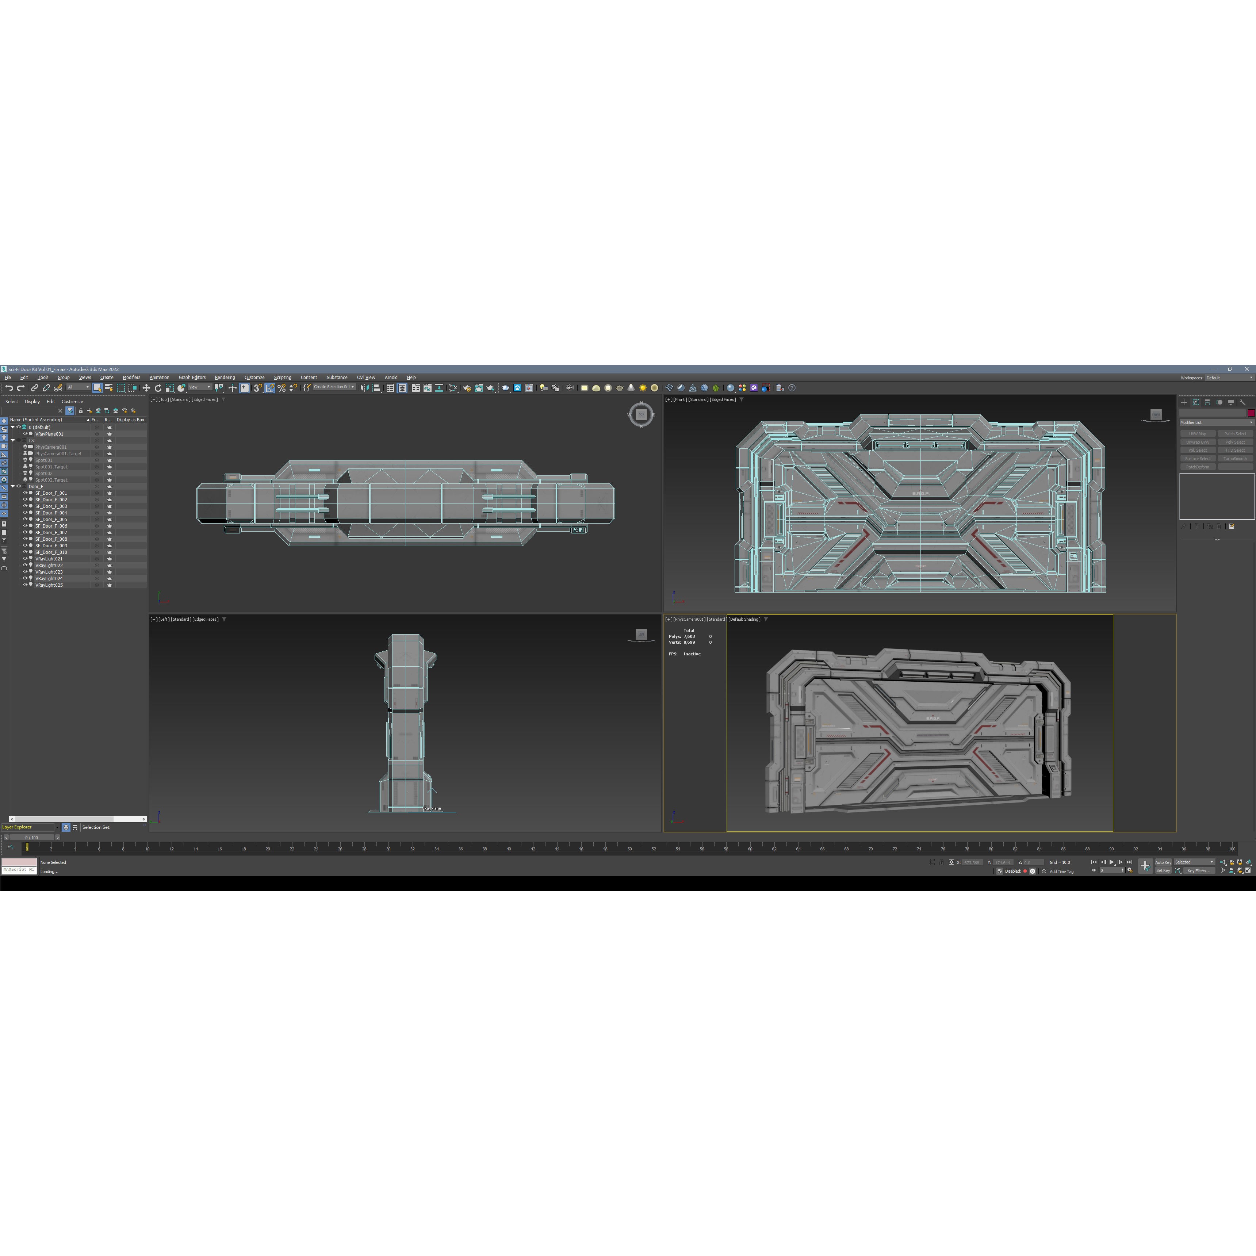Hide the SF_Door_F_005 object with its eye icon
Image resolution: width=1256 pixels, height=1256 pixels.
(x=25, y=520)
